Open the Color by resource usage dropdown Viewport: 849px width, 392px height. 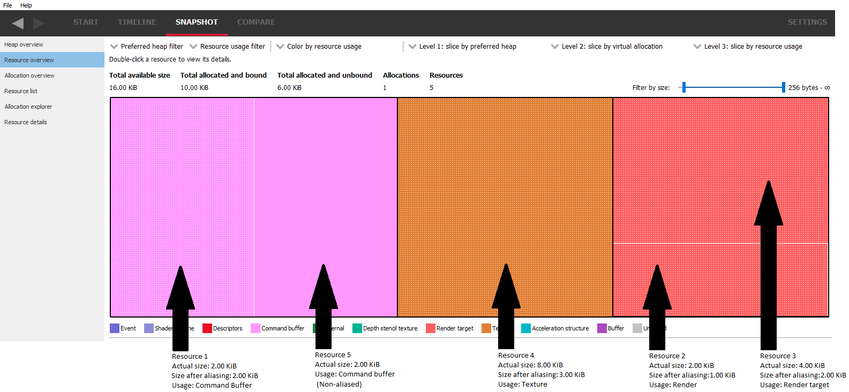[319, 47]
